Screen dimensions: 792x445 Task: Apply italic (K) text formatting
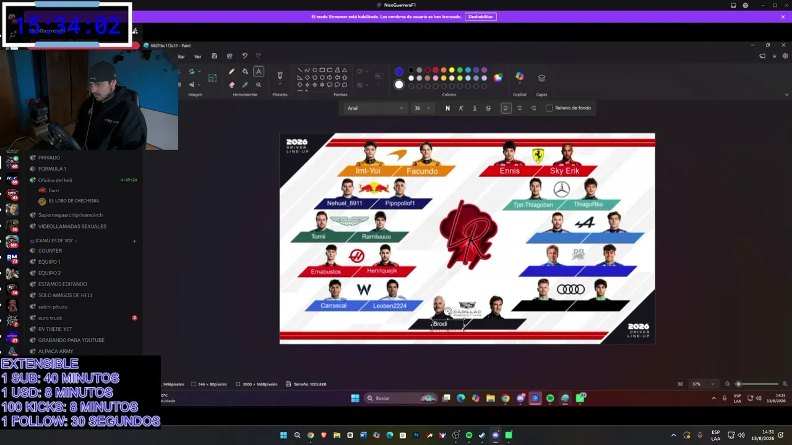pyautogui.click(x=461, y=108)
